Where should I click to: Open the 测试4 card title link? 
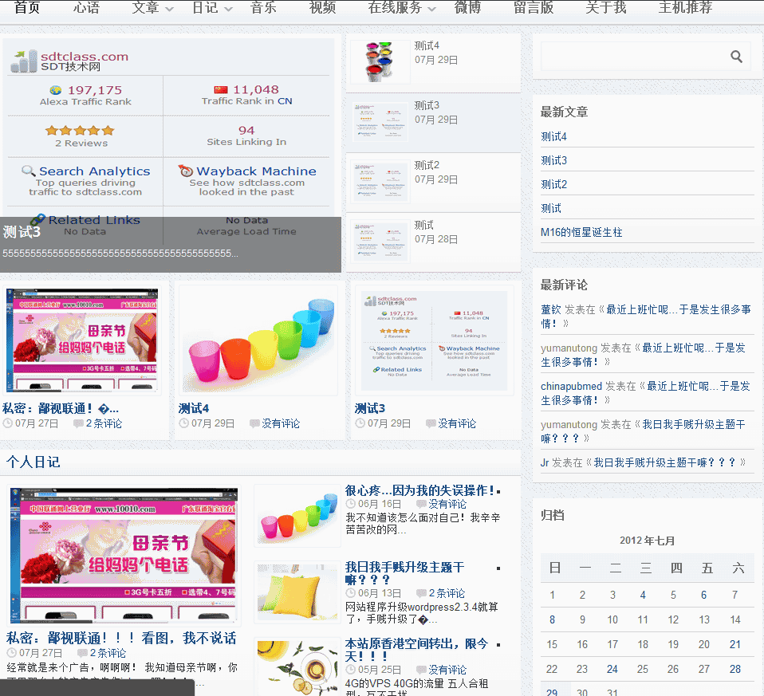point(194,408)
